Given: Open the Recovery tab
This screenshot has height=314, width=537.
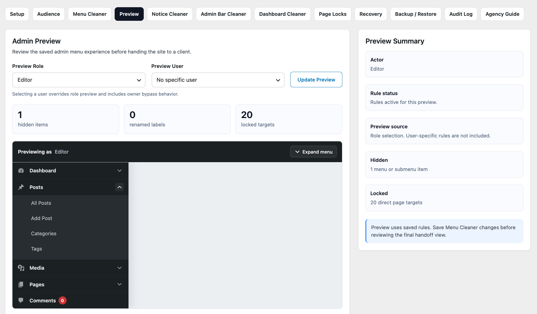Looking at the screenshot, I should pyautogui.click(x=371, y=14).
